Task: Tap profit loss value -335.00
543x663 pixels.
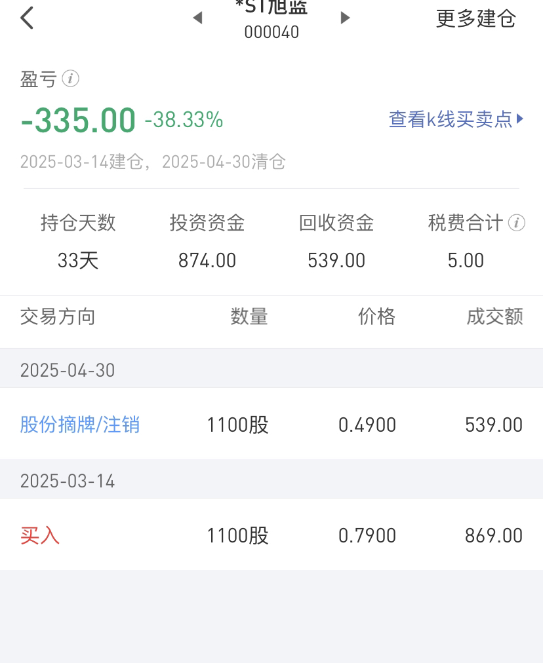Action: [x=78, y=121]
